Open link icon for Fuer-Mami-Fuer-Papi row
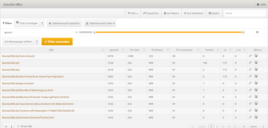 point(250,76)
